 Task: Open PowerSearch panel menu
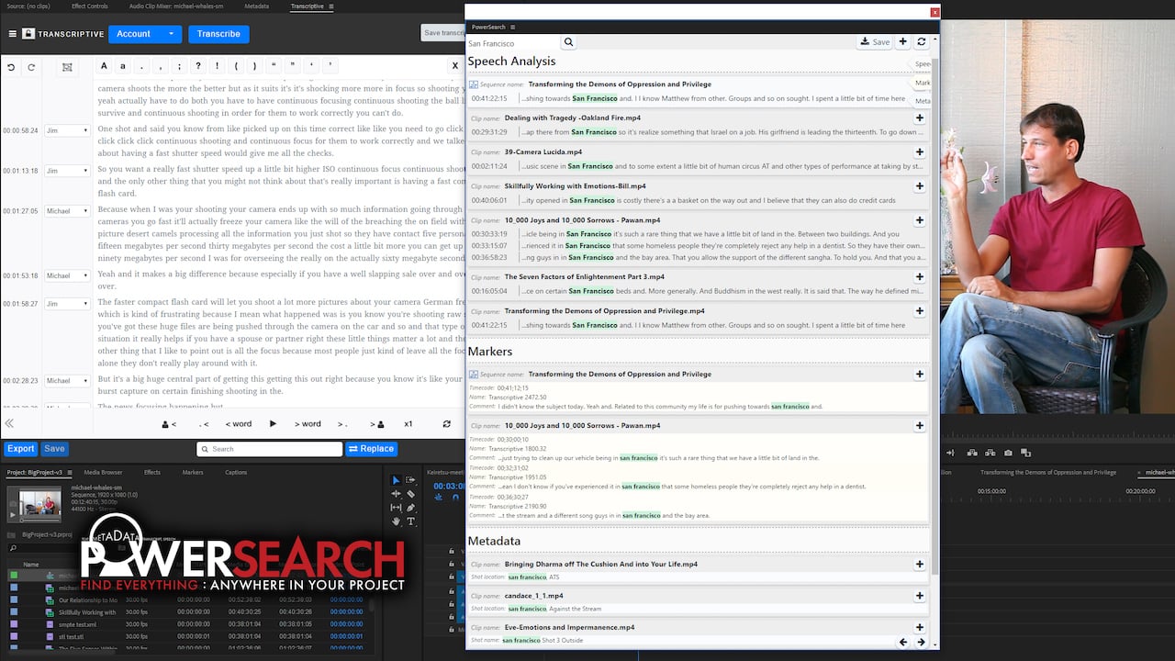click(513, 28)
